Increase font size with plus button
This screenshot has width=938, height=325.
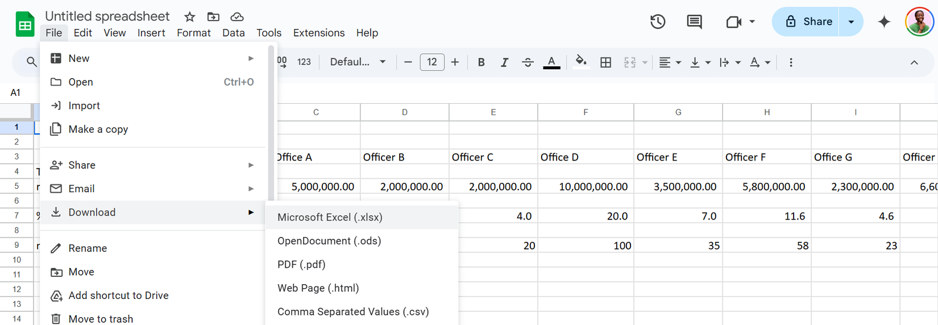pyautogui.click(x=455, y=62)
